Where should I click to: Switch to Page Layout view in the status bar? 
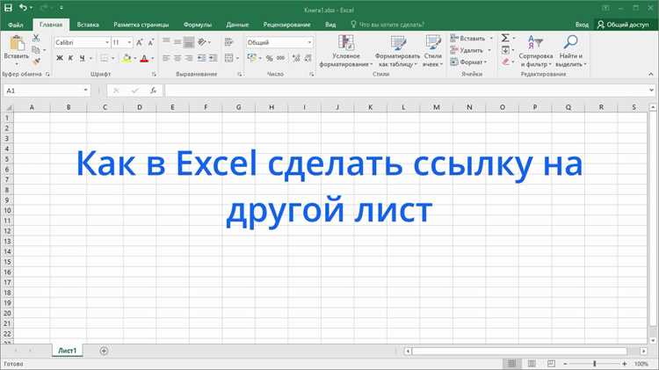click(532, 364)
